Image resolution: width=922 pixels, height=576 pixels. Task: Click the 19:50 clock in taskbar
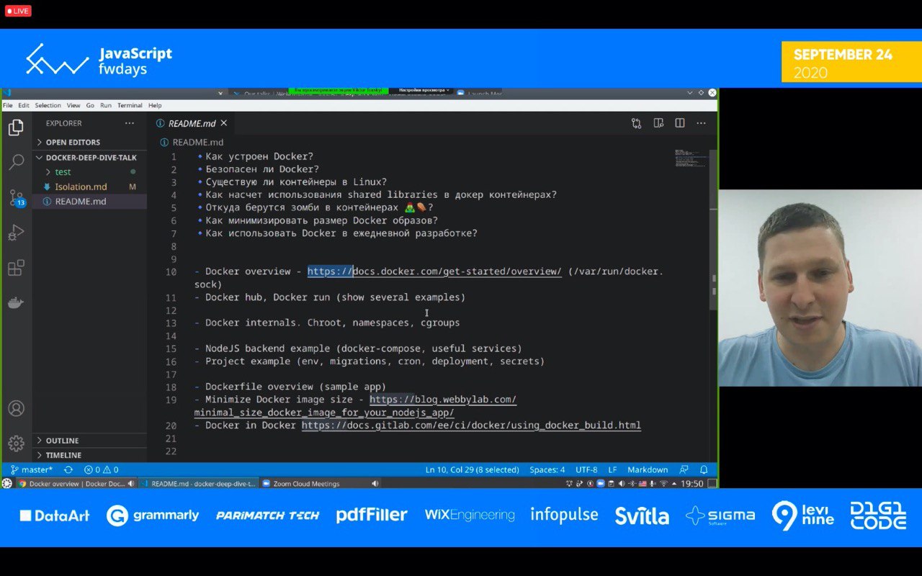tap(692, 484)
